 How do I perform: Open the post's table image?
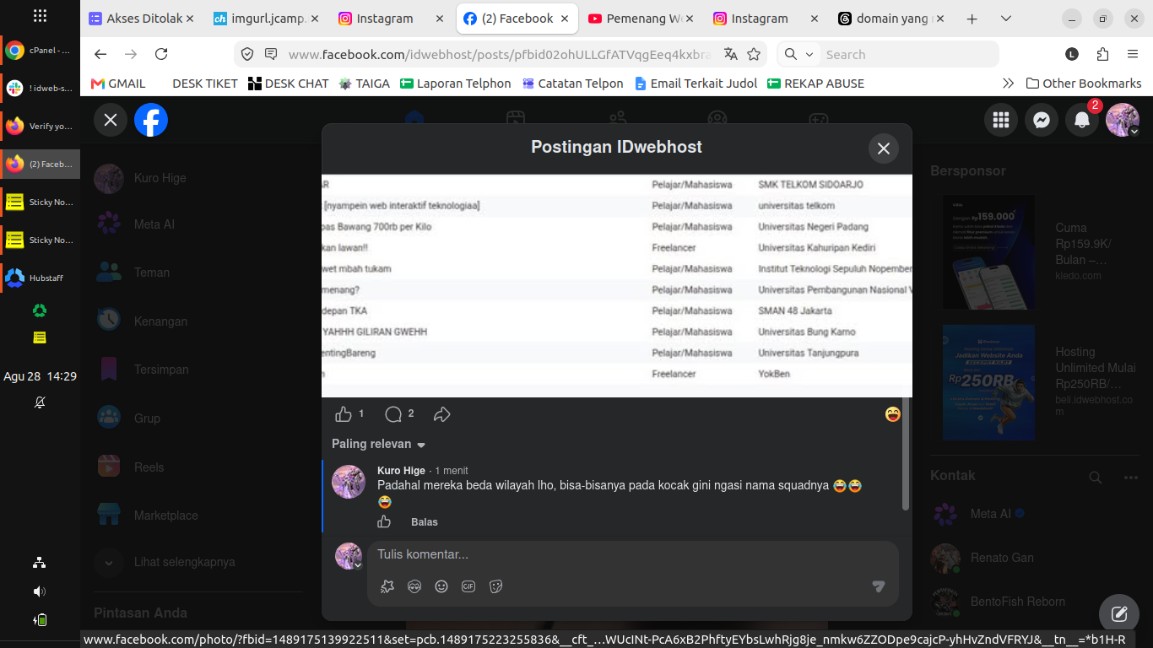click(x=617, y=285)
